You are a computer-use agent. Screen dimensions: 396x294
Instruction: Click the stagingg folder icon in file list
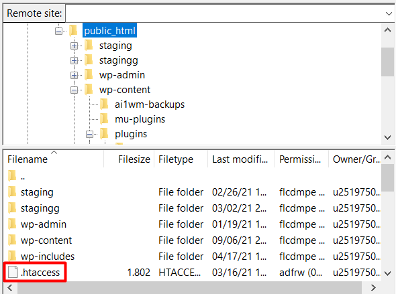pyautogui.click(x=12, y=208)
